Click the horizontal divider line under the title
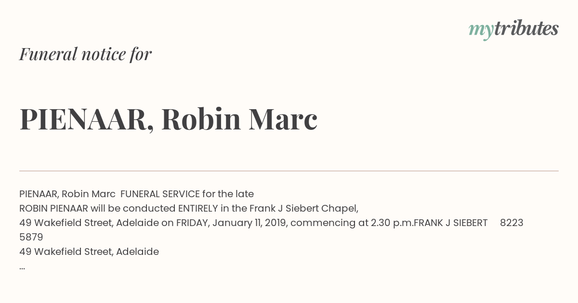578x303 pixels. pyautogui.click(x=289, y=171)
